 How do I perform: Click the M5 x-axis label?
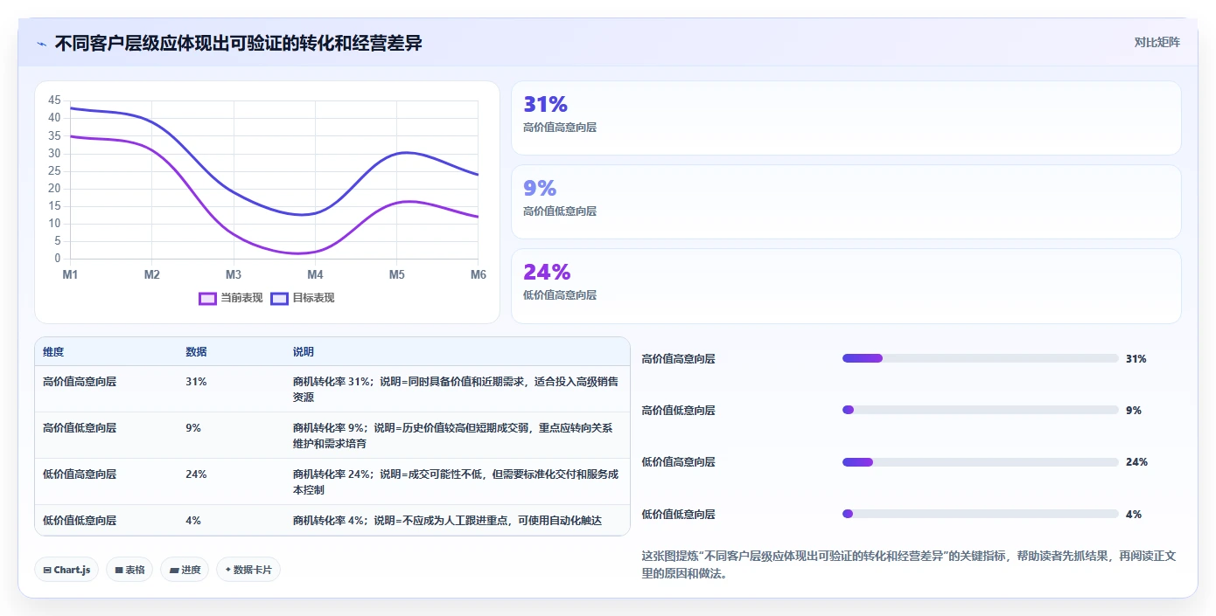(397, 274)
